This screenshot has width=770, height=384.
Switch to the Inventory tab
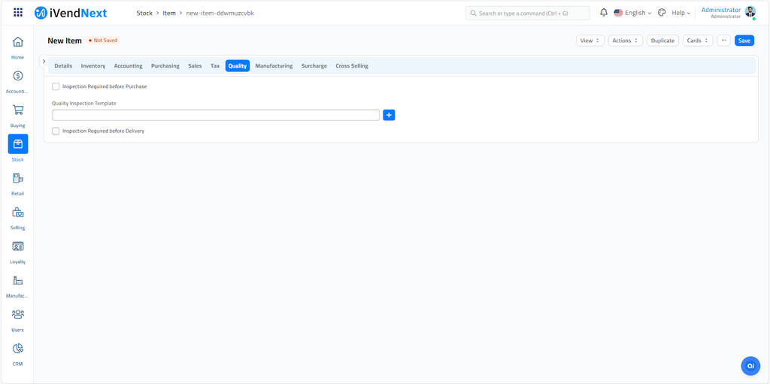tap(93, 66)
